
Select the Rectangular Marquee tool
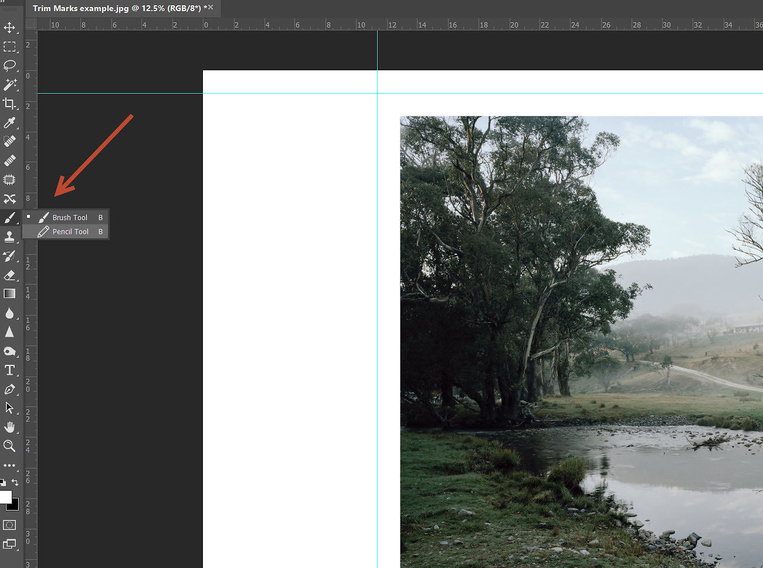[x=11, y=47]
